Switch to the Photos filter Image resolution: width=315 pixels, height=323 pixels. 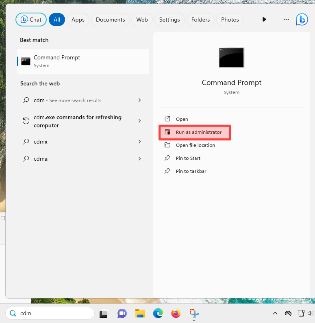(230, 20)
